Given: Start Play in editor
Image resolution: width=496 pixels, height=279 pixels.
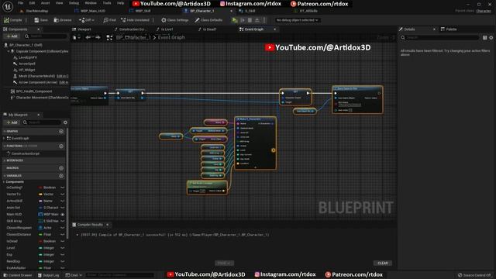Looking at the screenshot, I should coord(235,20).
